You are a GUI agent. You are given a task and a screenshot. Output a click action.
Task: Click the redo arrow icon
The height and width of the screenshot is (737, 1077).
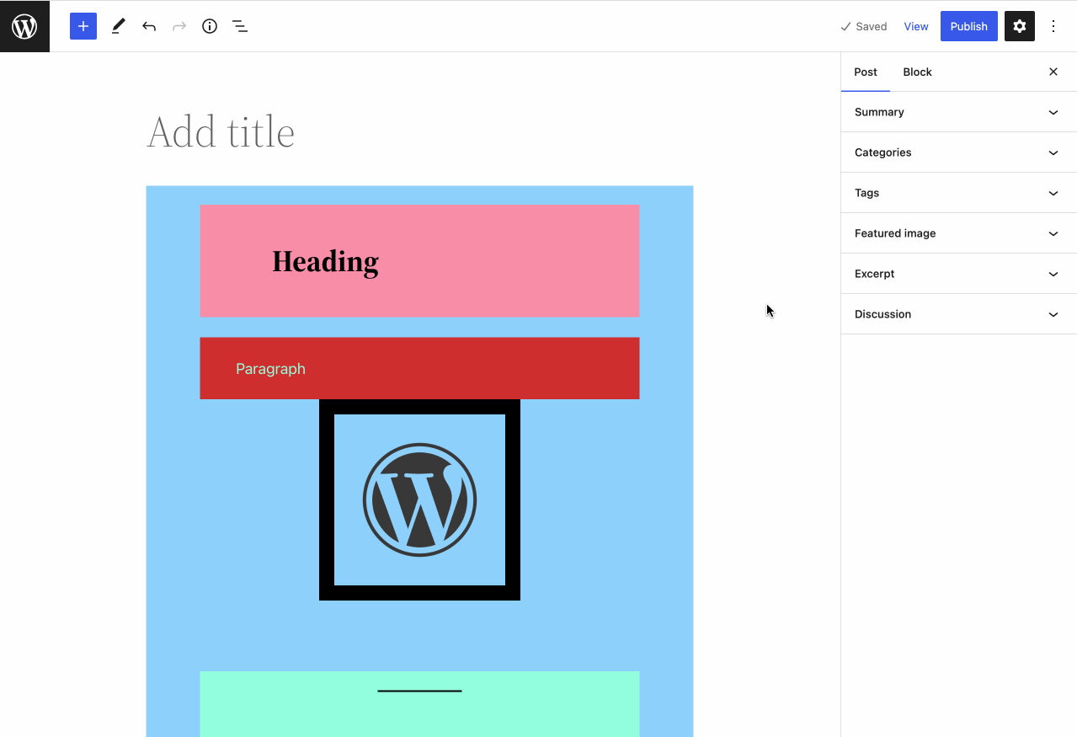pyautogui.click(x=179, y=26)
